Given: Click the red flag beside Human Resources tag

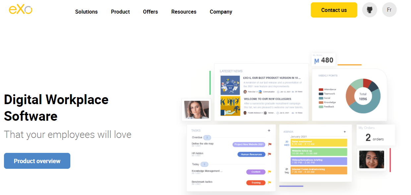Looking at the screenshot, I should click(270, 154).
